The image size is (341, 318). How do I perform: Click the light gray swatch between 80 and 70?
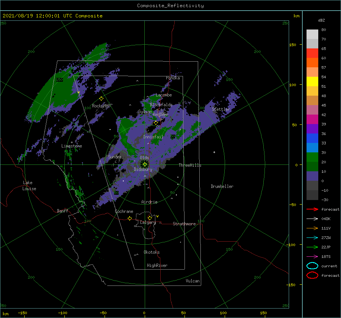[x=312, y=34]
